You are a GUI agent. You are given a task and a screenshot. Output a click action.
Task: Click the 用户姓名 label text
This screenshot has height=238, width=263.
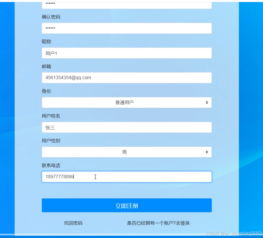click(x=51, y=116)
